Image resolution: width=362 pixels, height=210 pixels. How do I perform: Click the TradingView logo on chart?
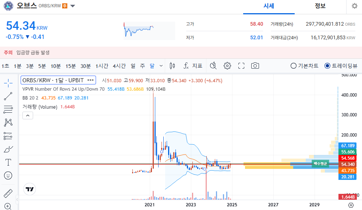(29, 189)
